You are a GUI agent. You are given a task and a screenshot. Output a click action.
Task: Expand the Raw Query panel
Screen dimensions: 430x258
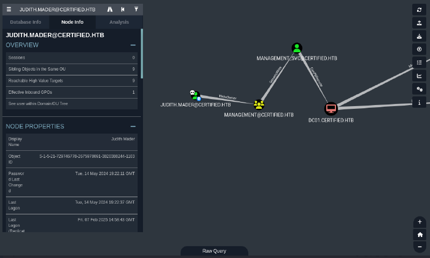(x=214, y=251)
